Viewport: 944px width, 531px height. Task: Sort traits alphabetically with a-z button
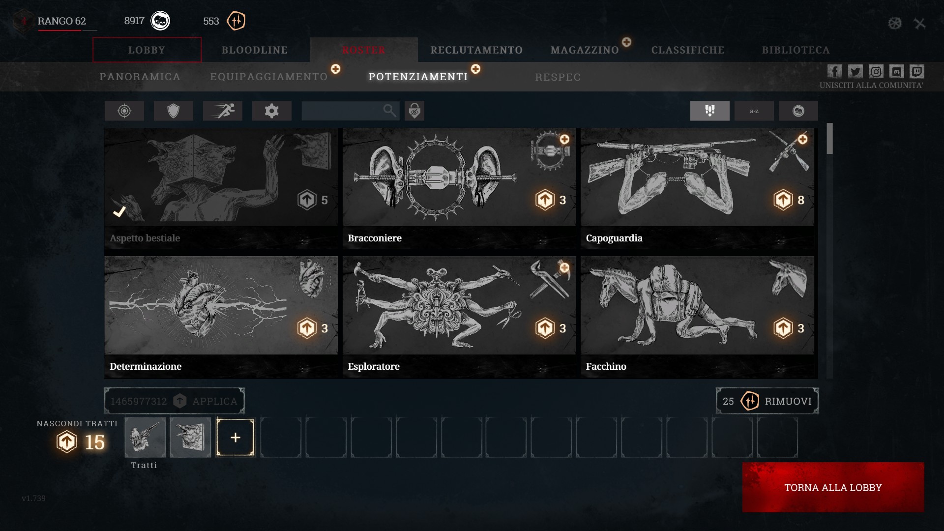(754, 111)
